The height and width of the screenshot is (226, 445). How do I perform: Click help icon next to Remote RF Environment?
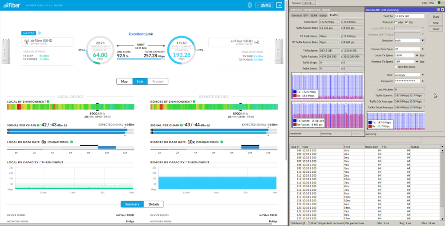[193, 102]
